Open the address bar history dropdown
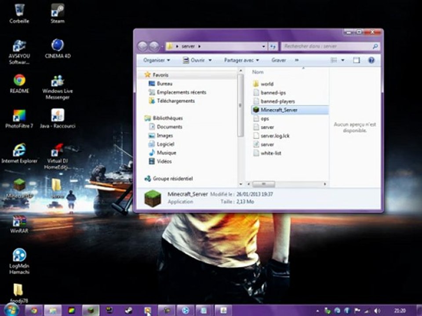422x316 pixels. coord(263,47)
